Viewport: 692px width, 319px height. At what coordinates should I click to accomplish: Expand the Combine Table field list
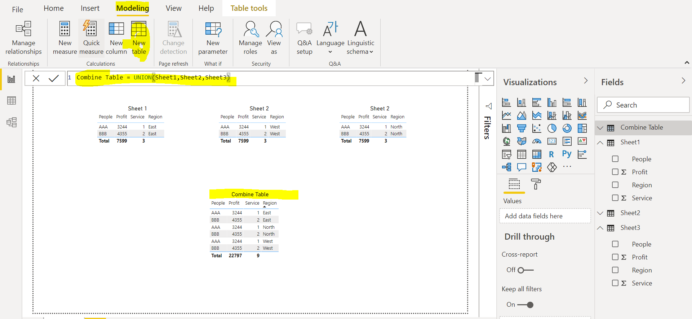pos(600,128)
